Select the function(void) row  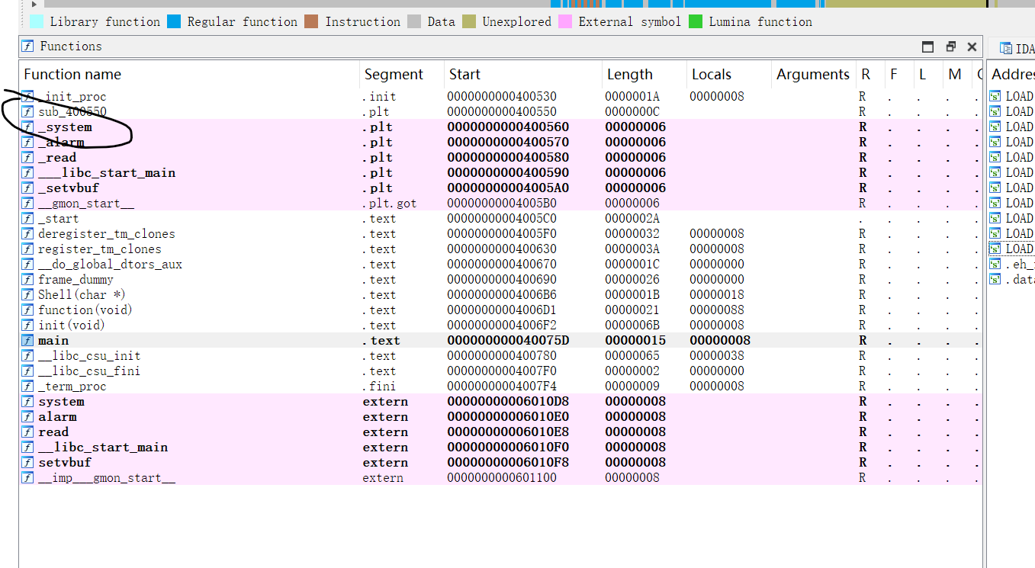click(x=85, y=310)
